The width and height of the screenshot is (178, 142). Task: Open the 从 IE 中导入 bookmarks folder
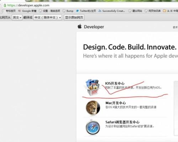point(171,11)
